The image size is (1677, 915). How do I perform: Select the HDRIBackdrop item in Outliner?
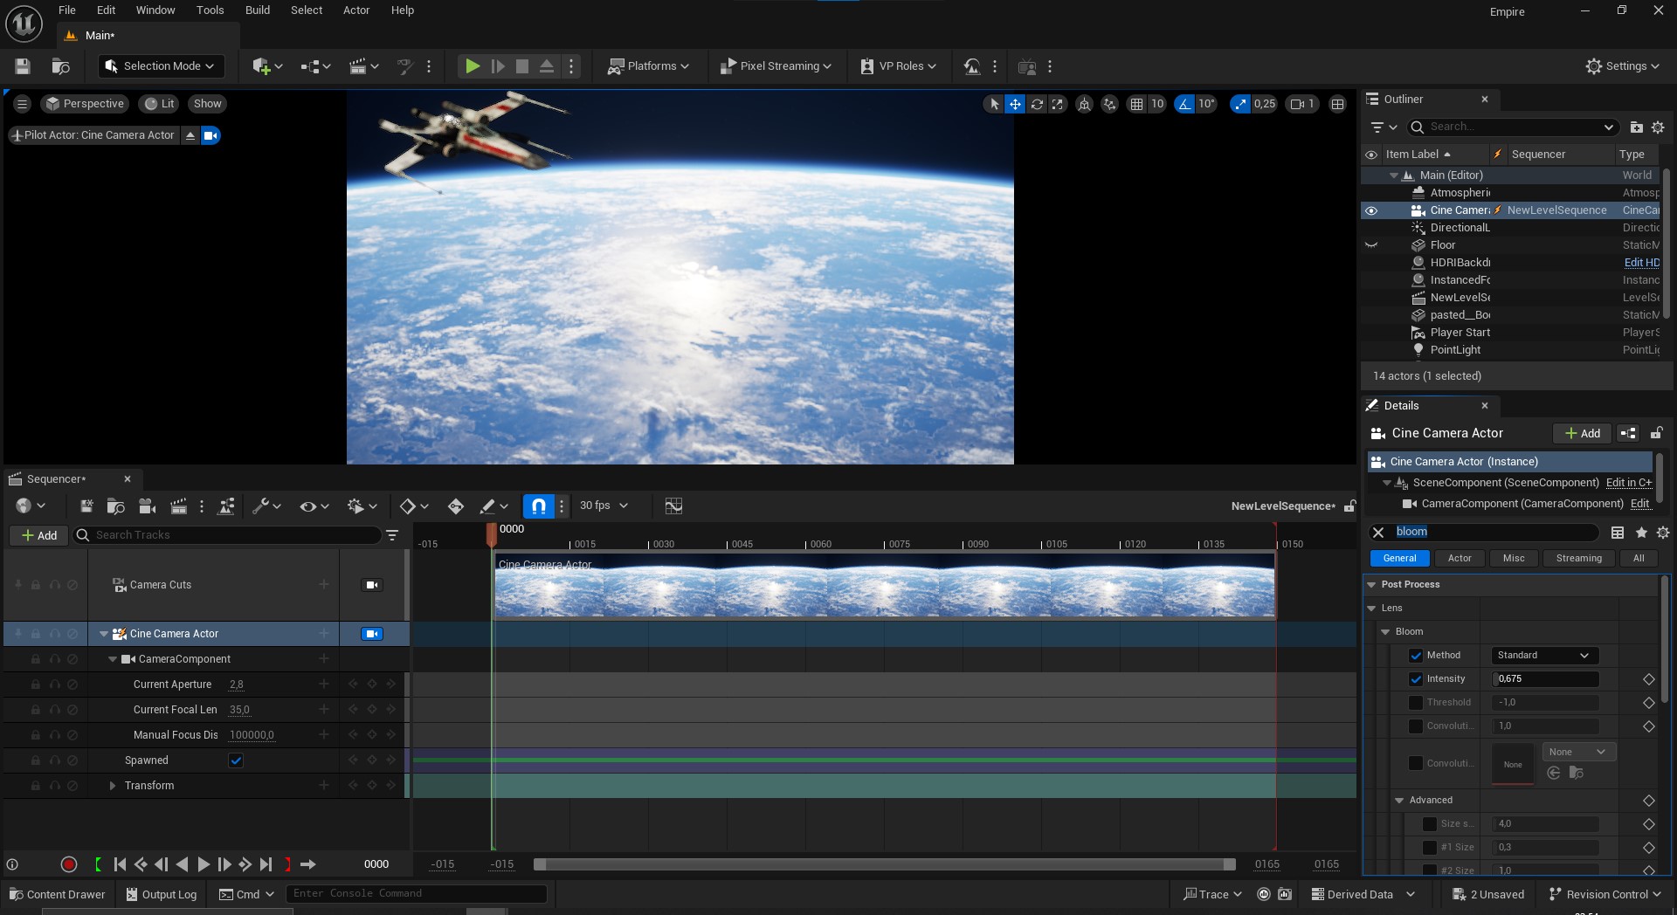1460,263
